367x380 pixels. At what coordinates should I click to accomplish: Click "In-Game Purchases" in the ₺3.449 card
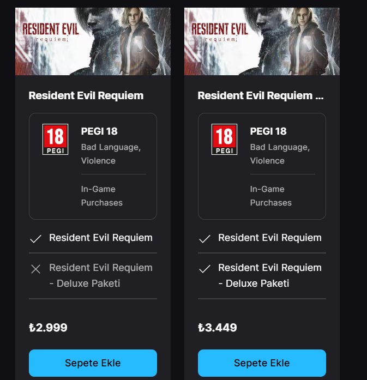tap(271, 196)
